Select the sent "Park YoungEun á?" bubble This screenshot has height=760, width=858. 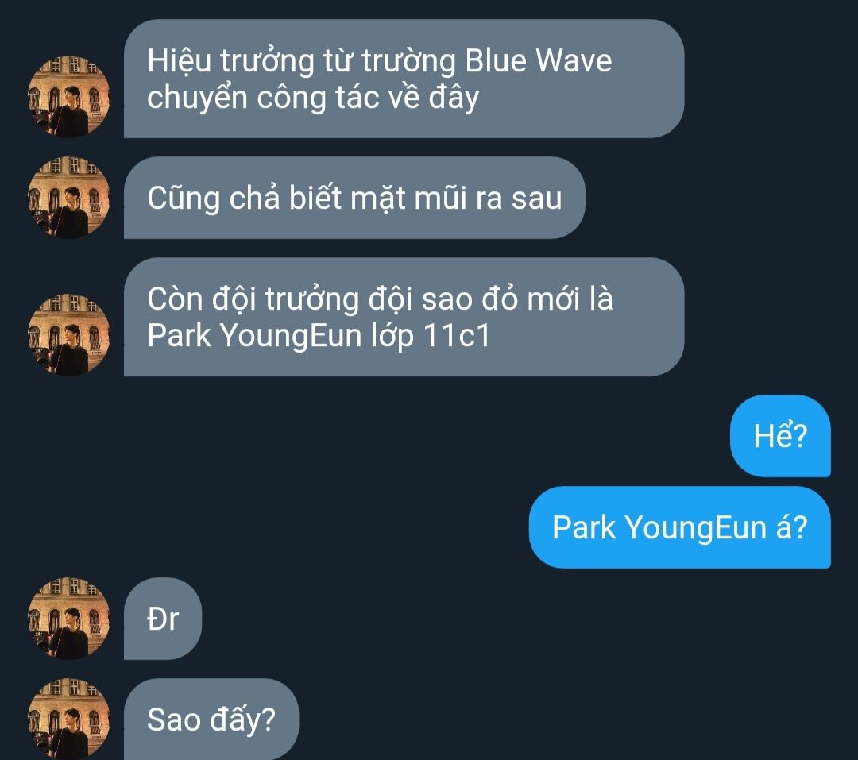tap(679, 527)
